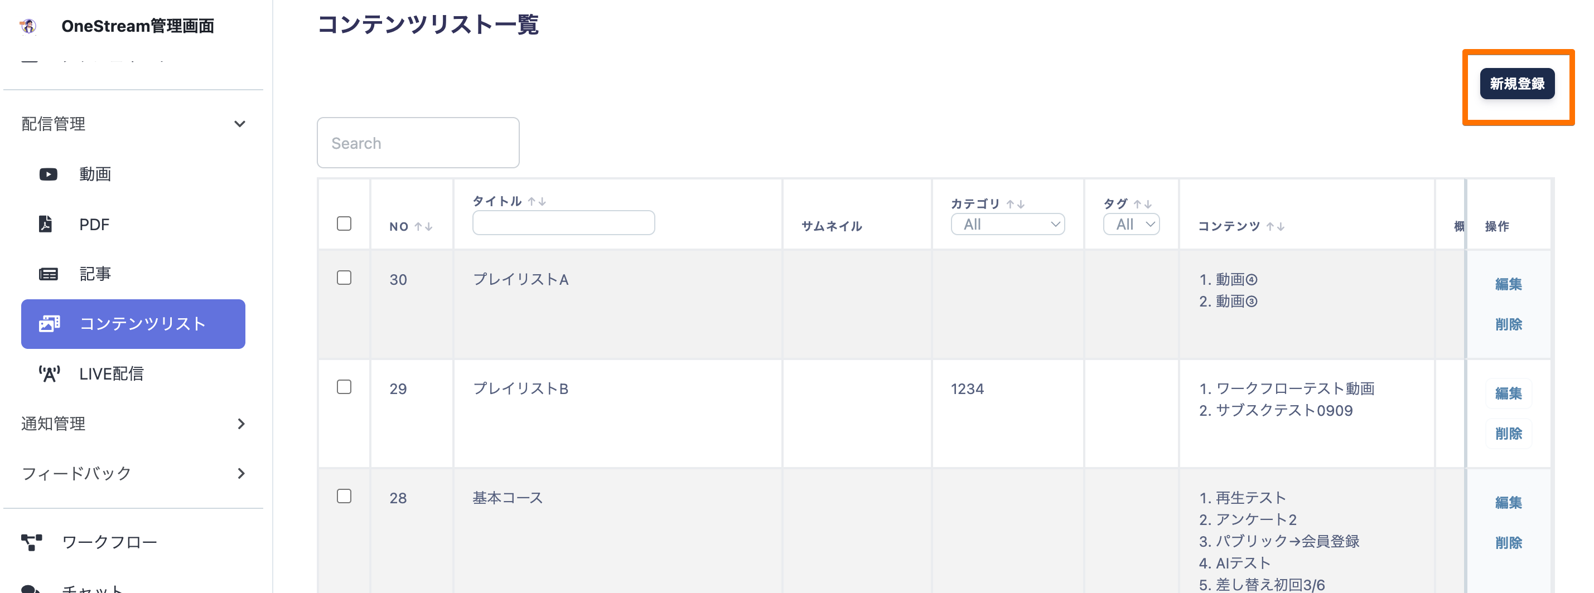The height and width of the screenshot is (593, 1594).
Task: Collapse the 配信管理 menu section
Action: pos(239,124)
